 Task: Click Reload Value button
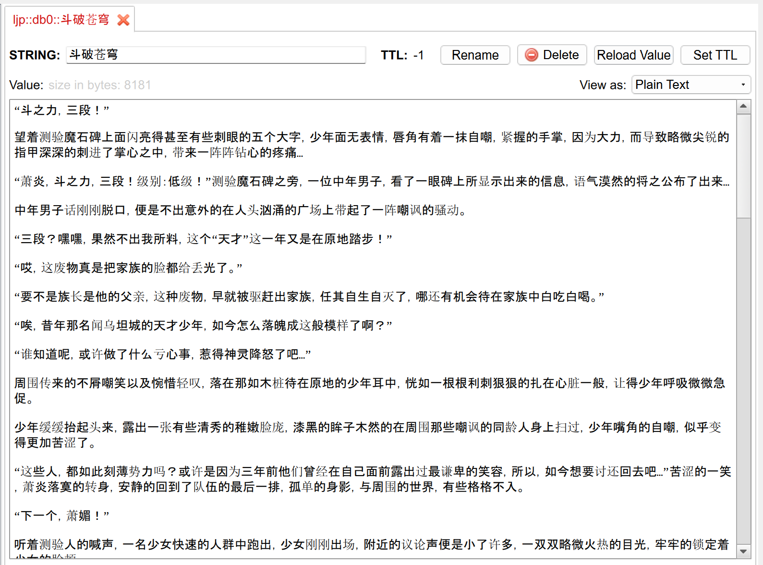pyautogui.click(x=633, y=55)
